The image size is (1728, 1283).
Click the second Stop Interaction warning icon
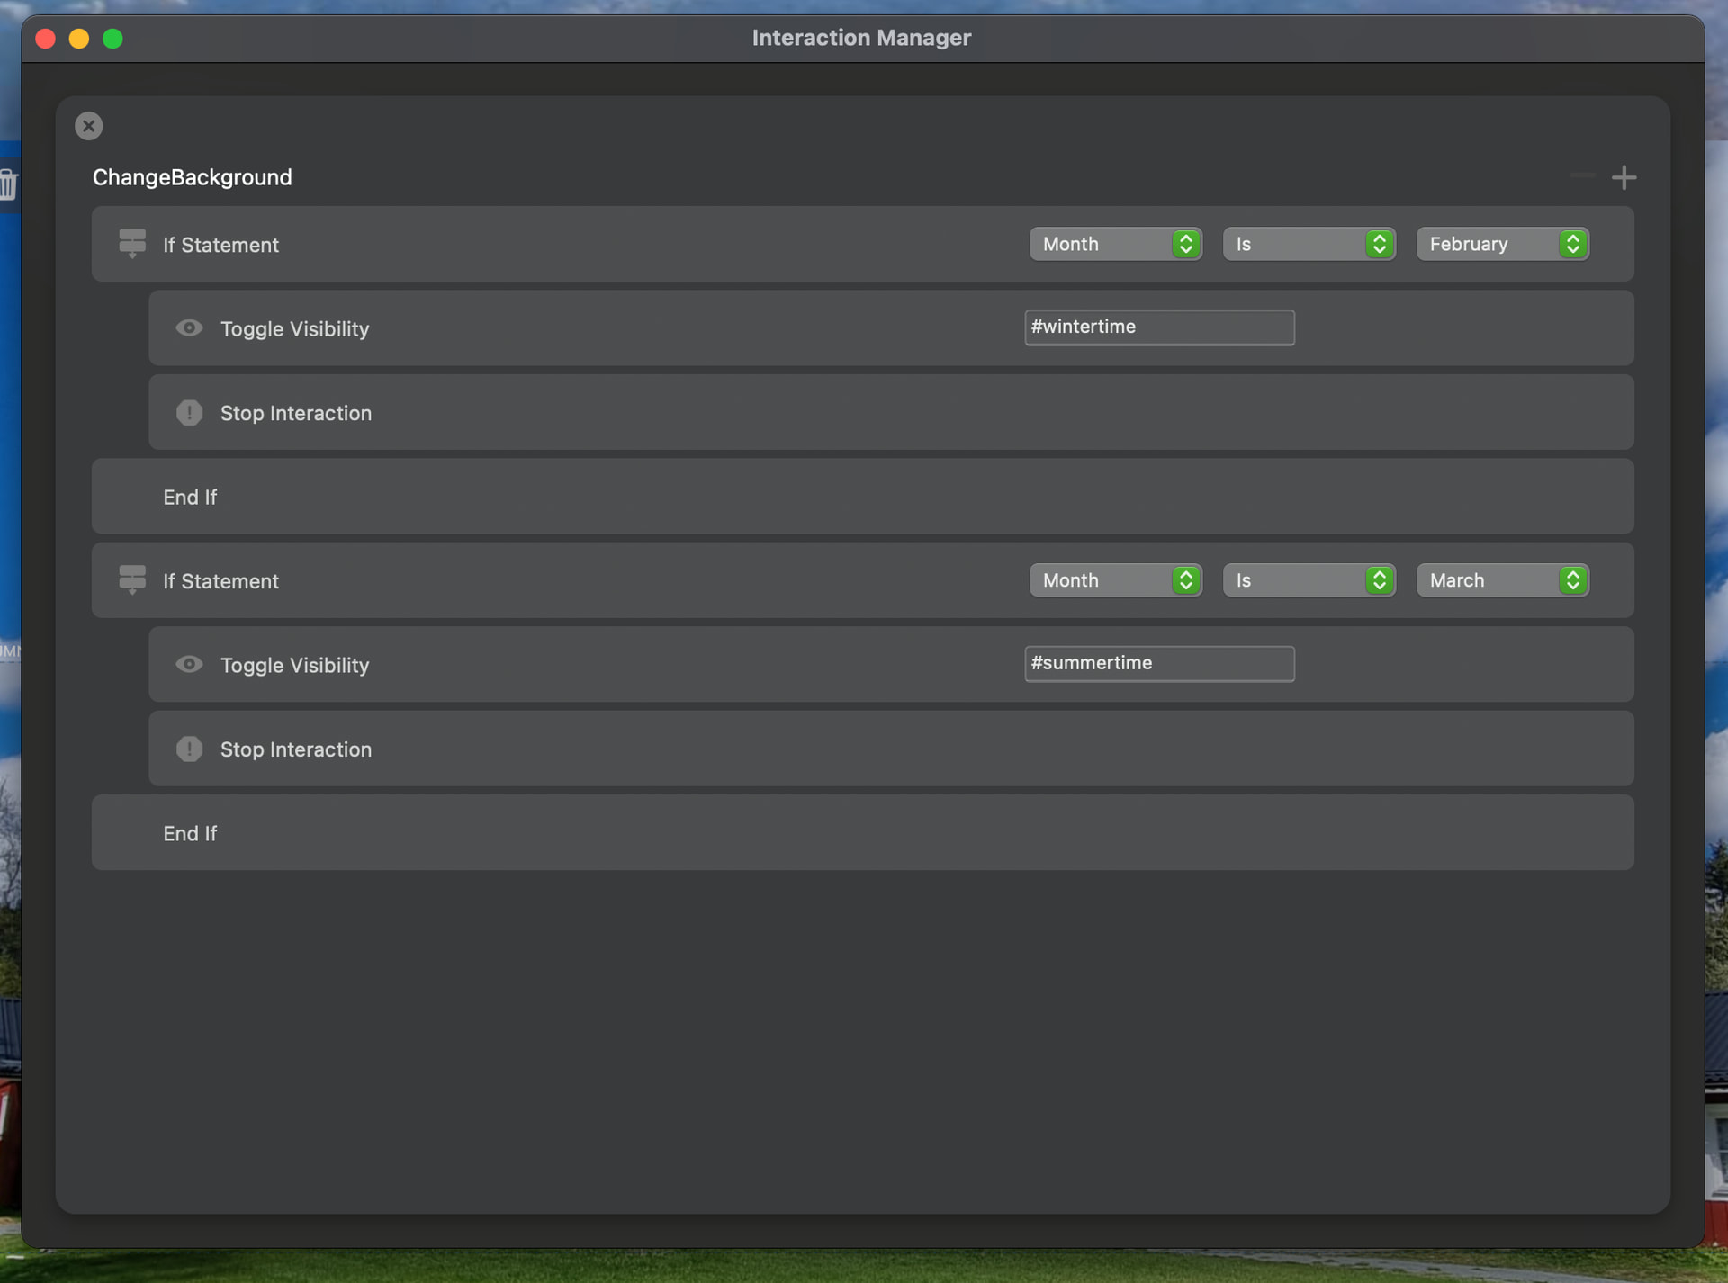(189, 749)
